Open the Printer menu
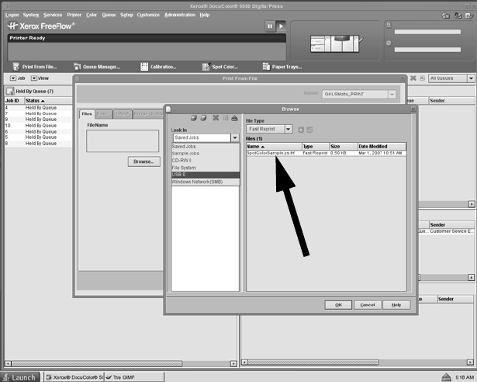477x382 pixels. [74, 15]
